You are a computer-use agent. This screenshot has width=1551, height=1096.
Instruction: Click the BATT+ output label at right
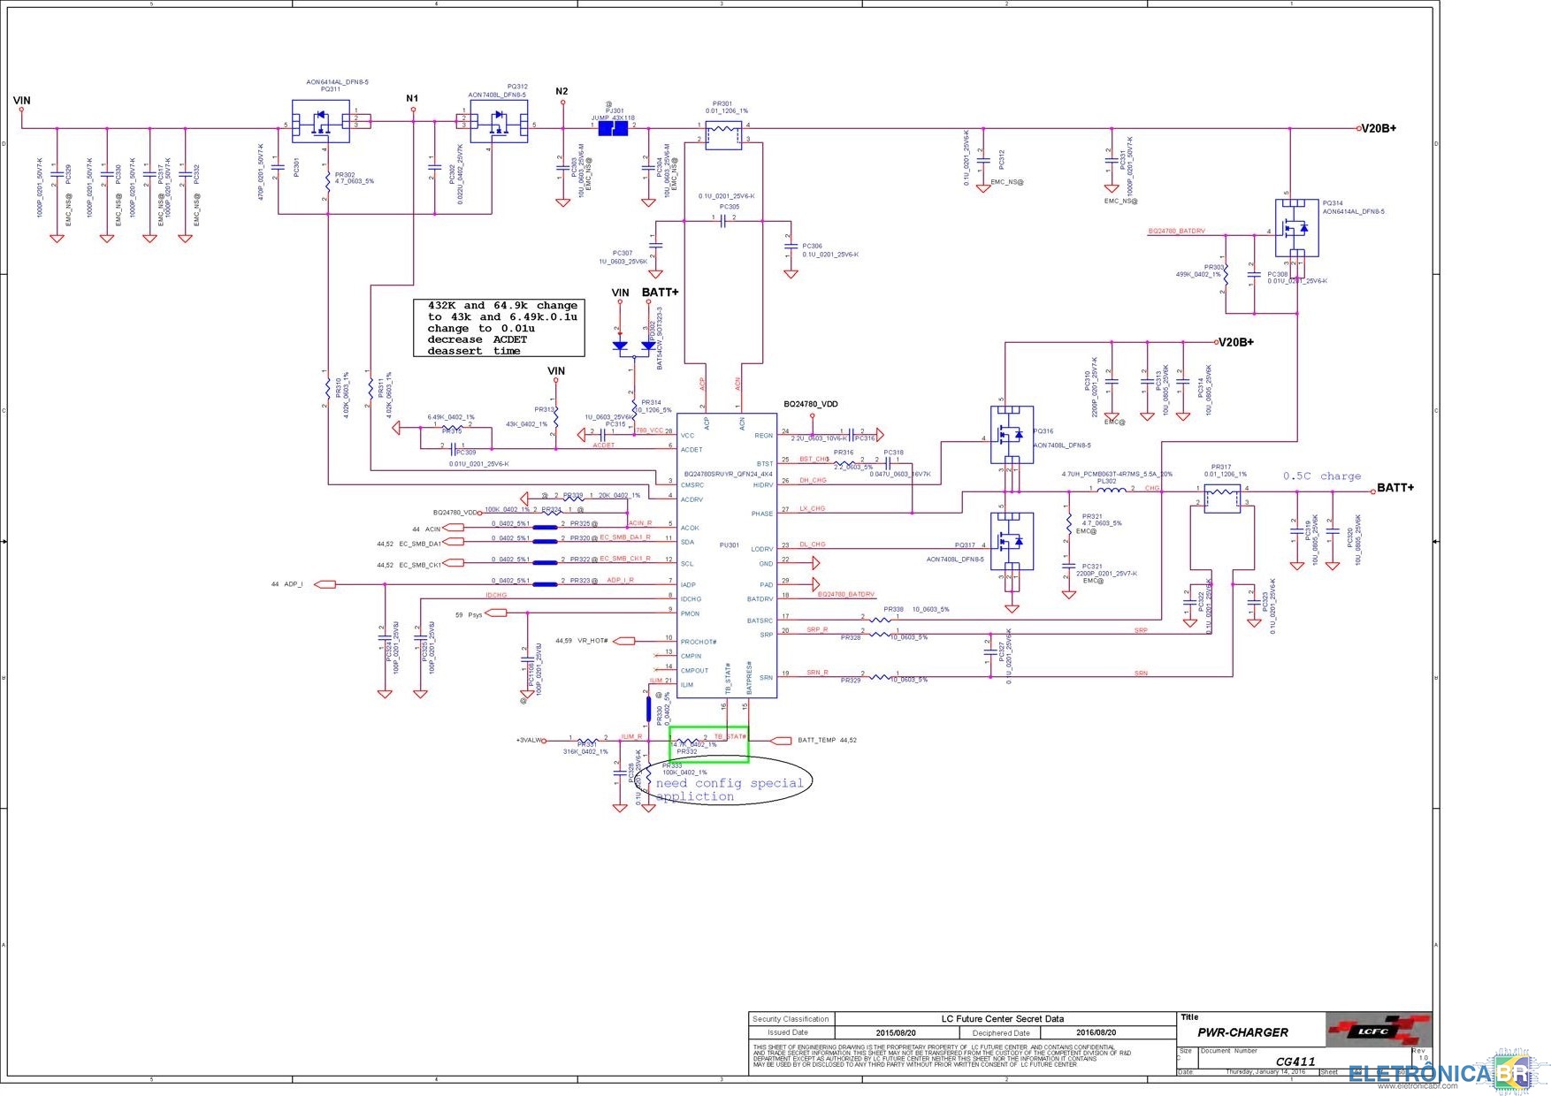(x=1395, y=488)
